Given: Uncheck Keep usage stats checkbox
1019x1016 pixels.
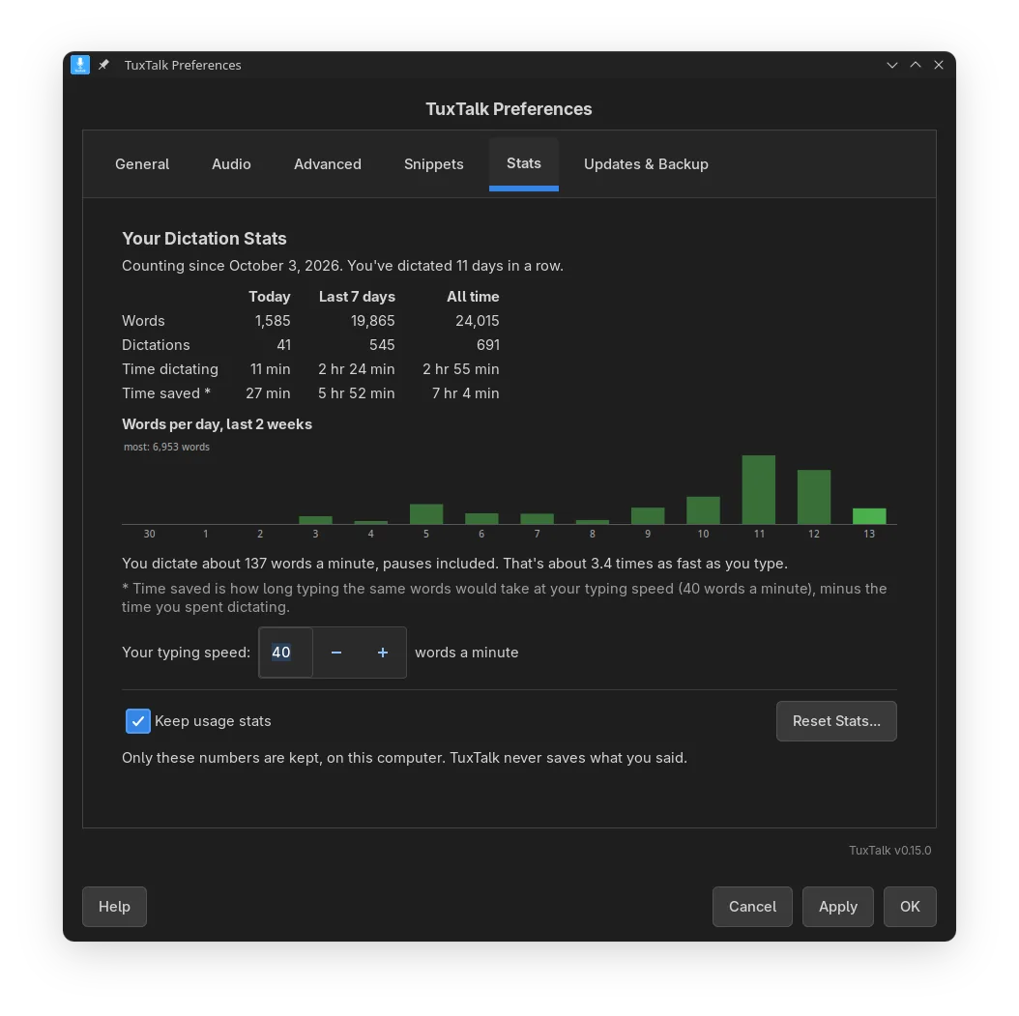Looking at the screenshot, I should click(138, 721).
